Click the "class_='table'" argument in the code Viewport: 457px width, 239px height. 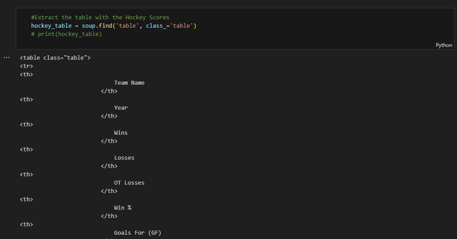click(x=169, y=26)
